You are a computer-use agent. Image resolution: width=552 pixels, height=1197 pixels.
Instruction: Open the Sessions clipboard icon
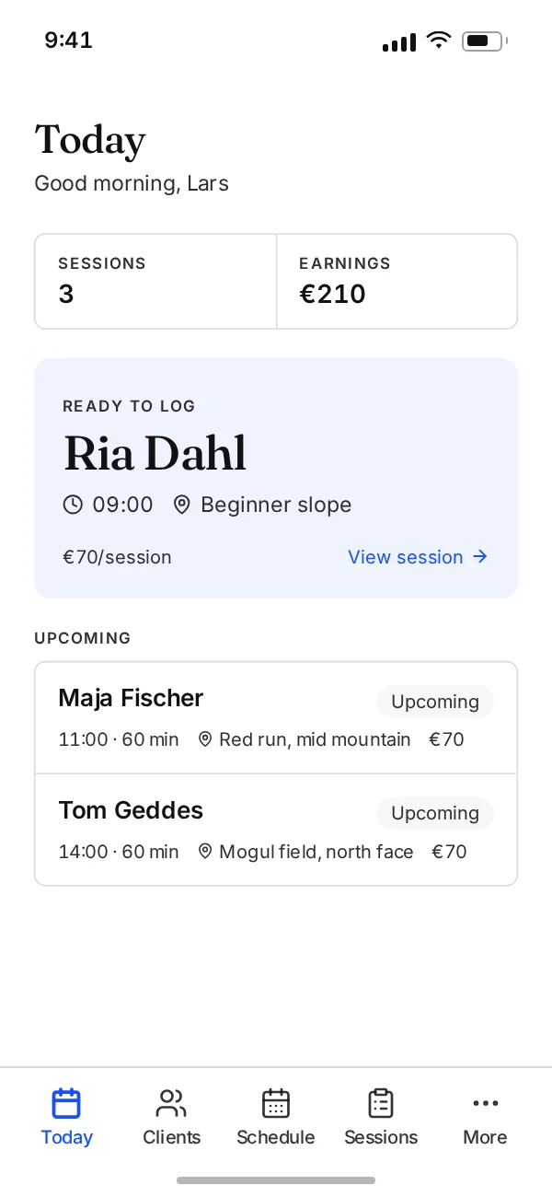tap(381, 1103)
